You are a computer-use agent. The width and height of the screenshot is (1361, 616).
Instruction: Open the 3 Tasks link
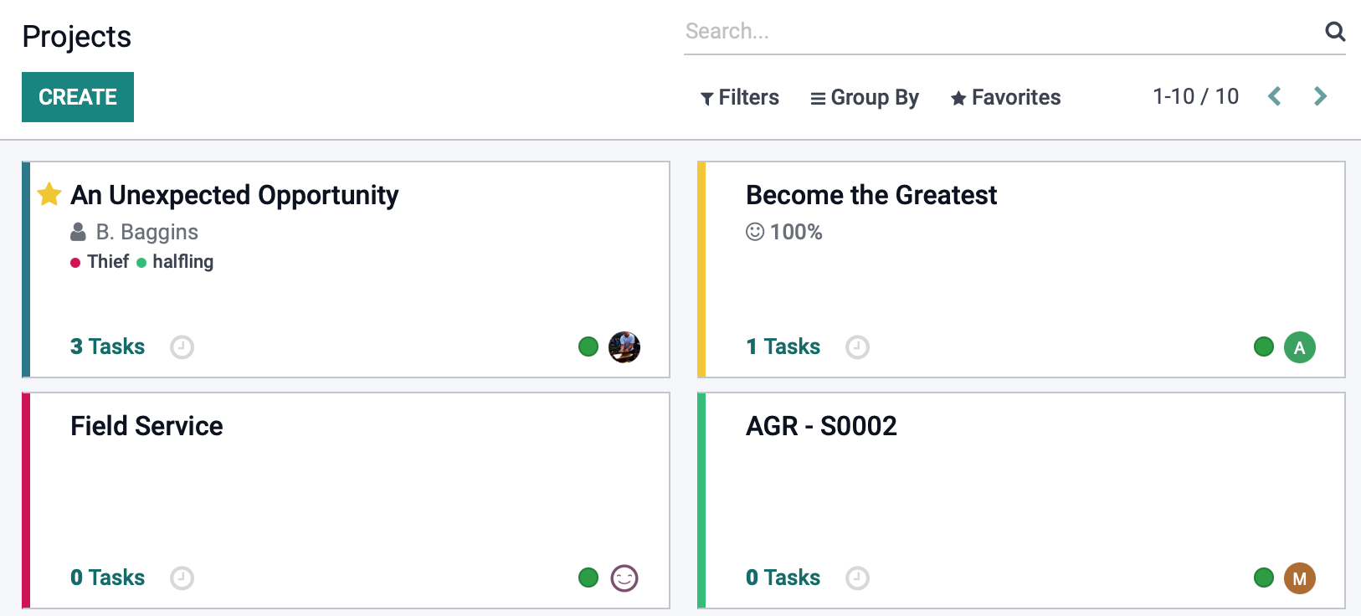(x=107, y=346)
